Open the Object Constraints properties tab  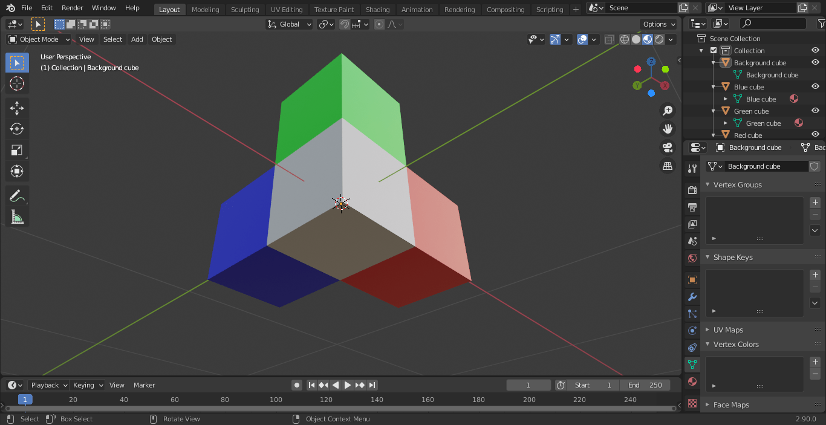pyautogui.click(x=692, y=348)
